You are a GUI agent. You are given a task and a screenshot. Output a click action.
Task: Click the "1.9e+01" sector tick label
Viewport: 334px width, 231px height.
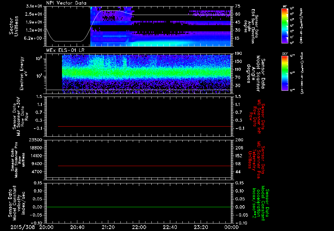pyautogui.click(x=34, y=22)
